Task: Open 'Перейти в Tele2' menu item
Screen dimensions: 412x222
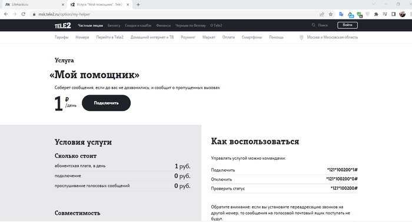Action: point(110,37)
